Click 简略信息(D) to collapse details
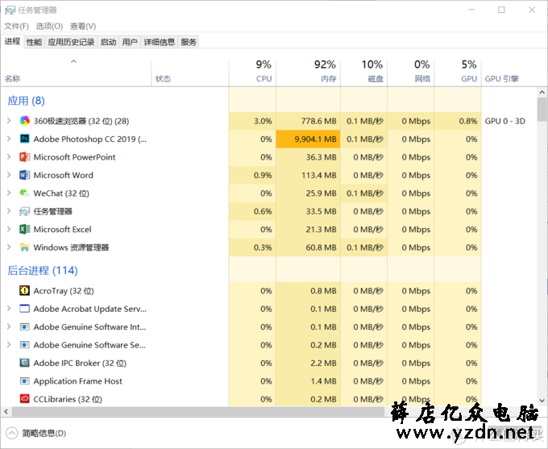 (36, 433)
